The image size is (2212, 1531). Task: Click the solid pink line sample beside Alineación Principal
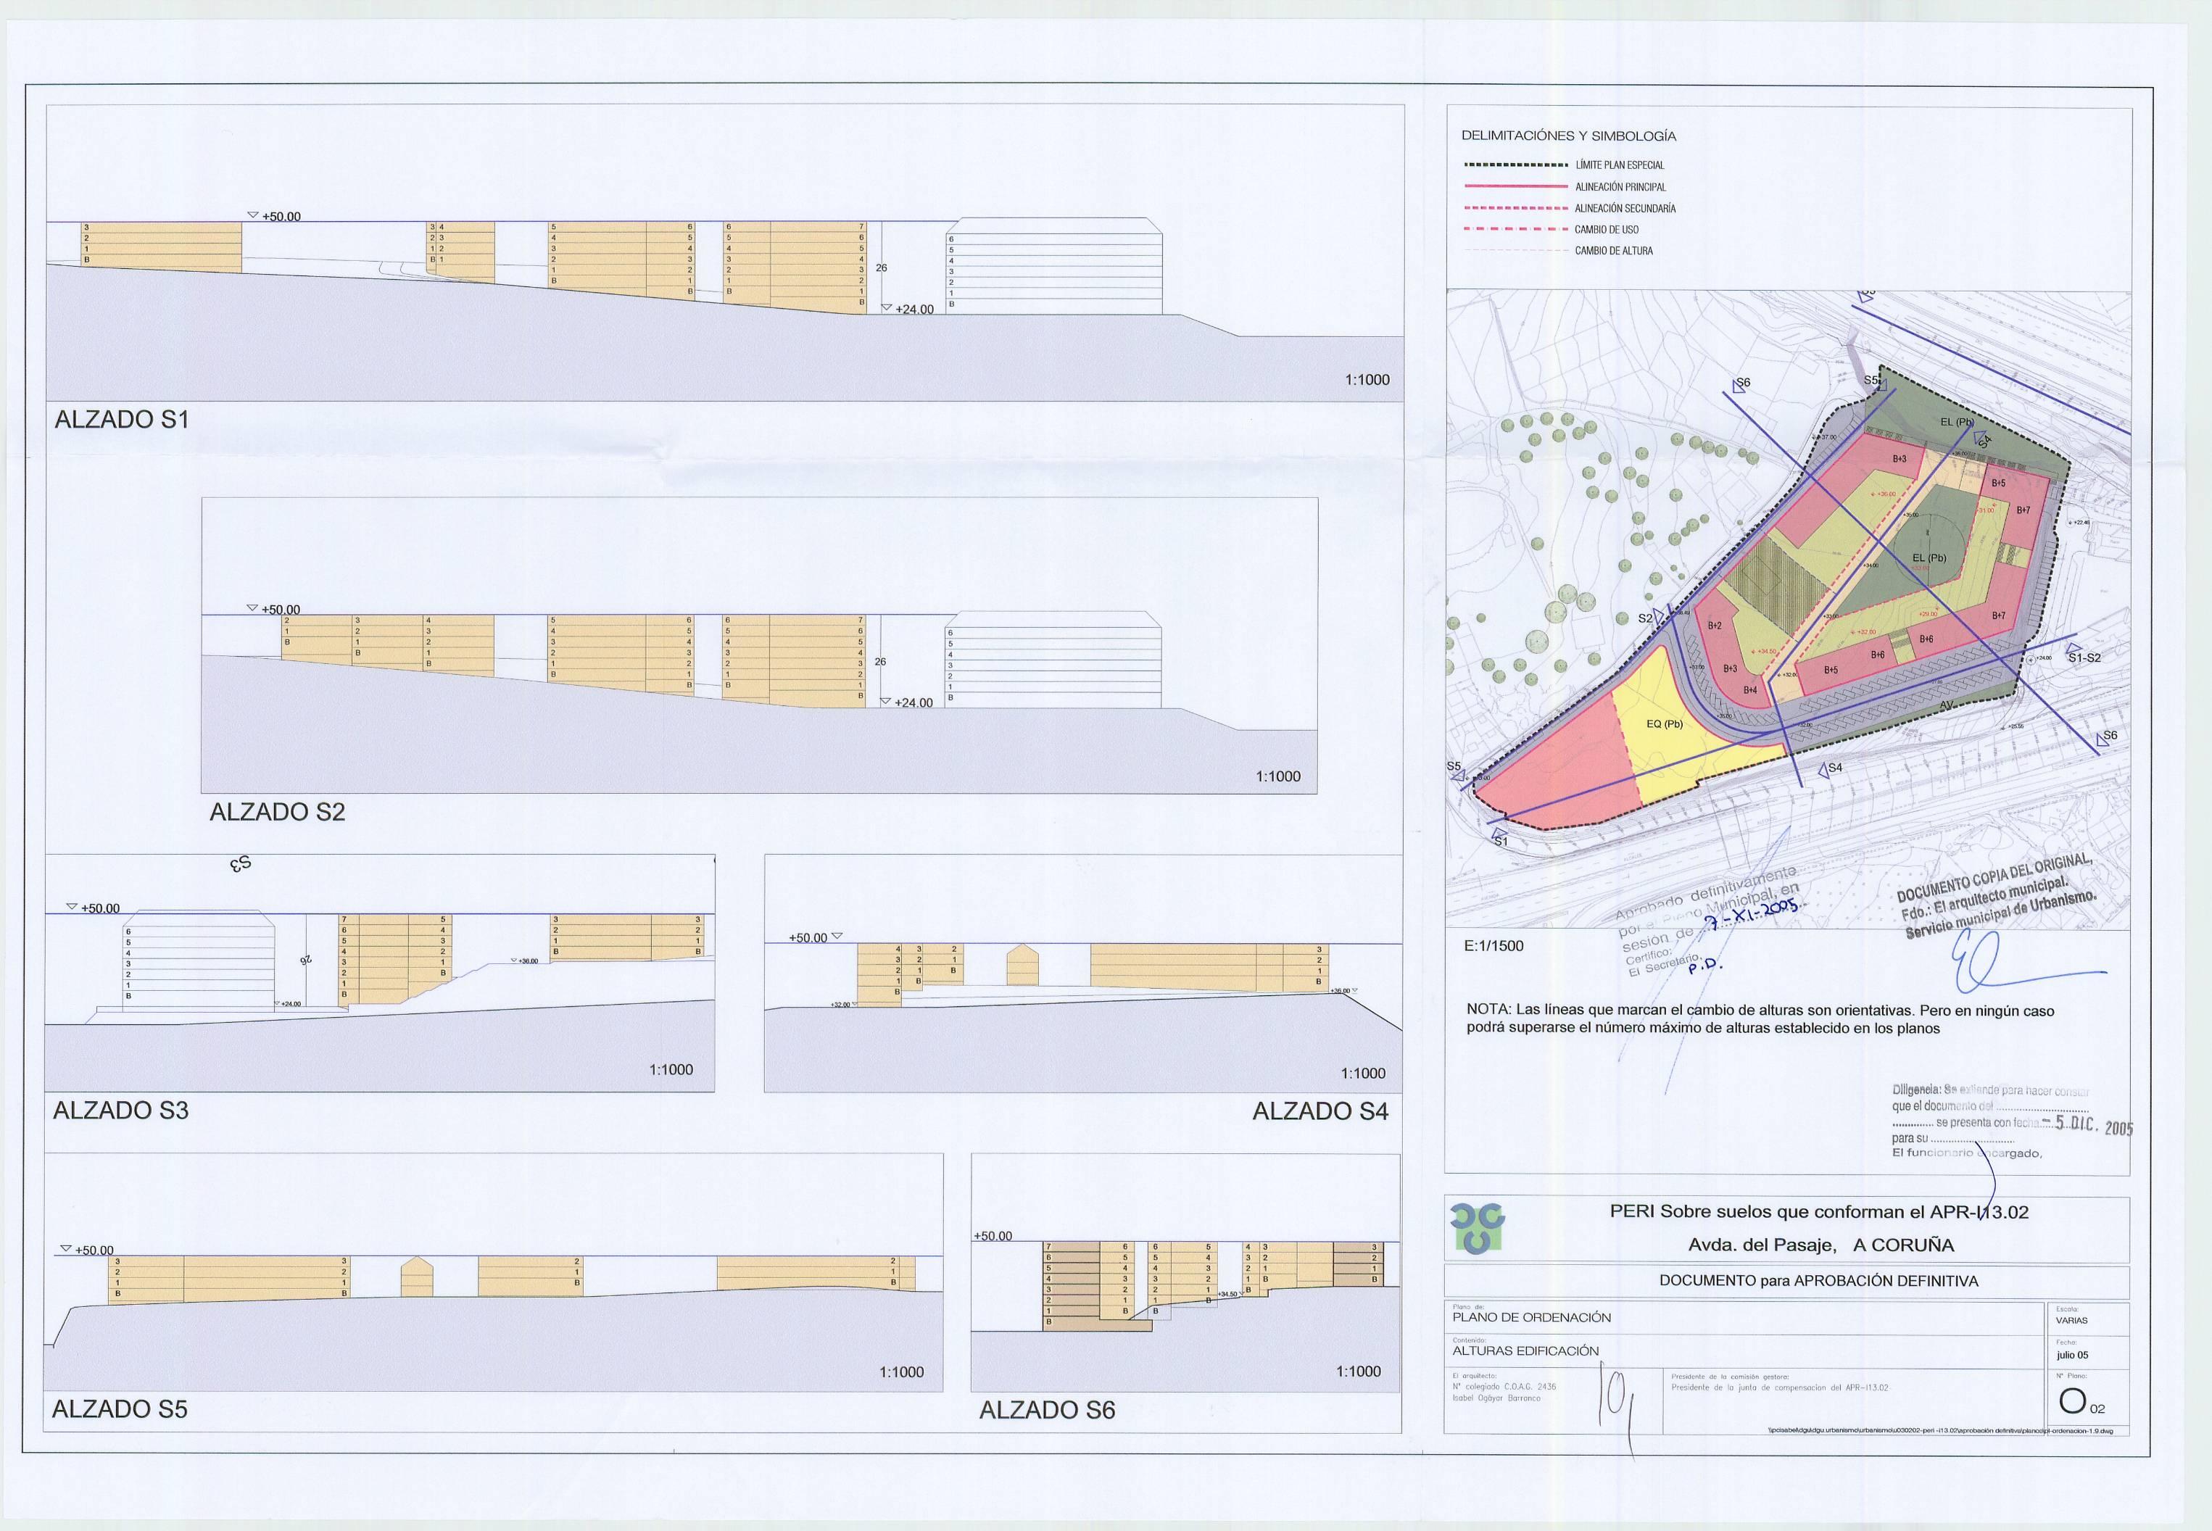[1515, 187]
